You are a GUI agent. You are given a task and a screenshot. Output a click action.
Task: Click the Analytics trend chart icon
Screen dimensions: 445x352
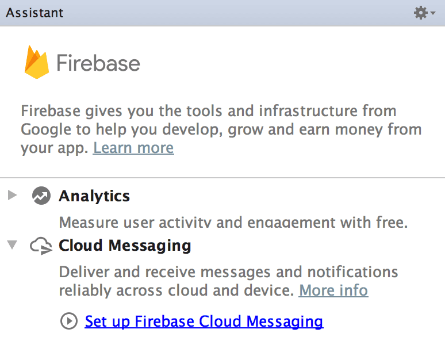[x=41, y=196]
